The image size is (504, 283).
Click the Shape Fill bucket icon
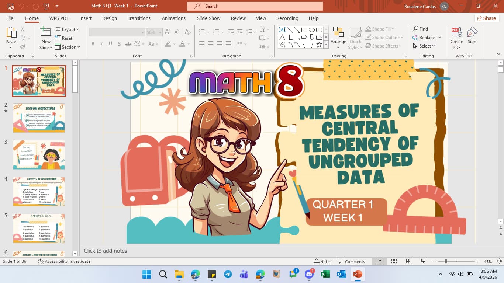pyautogui.click(x=368, y=29)
